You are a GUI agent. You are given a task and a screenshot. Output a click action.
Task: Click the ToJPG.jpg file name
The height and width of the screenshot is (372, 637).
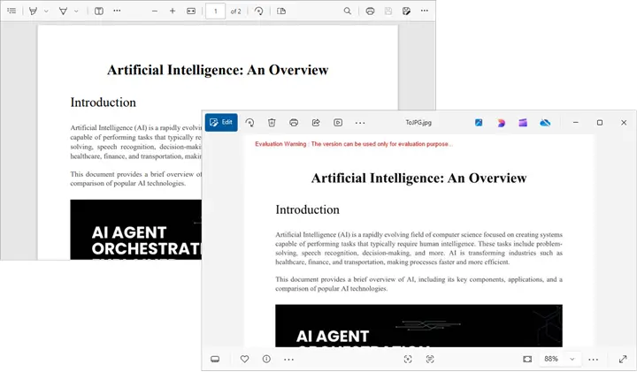(418, 123)
